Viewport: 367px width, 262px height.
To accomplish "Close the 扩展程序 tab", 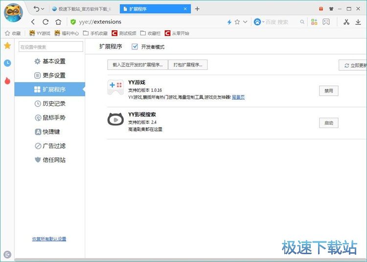I will click(185, 9).
